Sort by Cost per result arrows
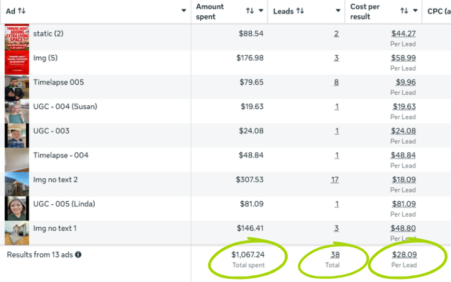451x282 pixels. (404, 11)
